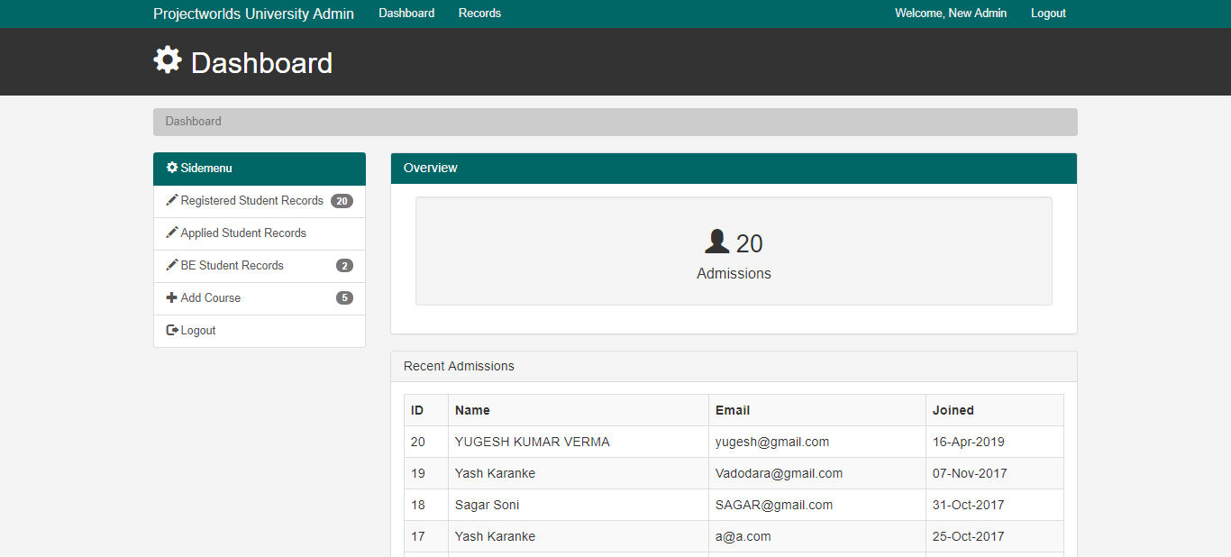Click the email cell SAGAR@gmail.com

click(x=774, y=505)
